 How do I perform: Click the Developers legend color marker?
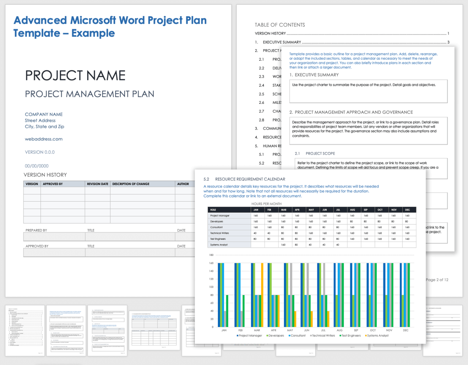[x=267, y=336]
